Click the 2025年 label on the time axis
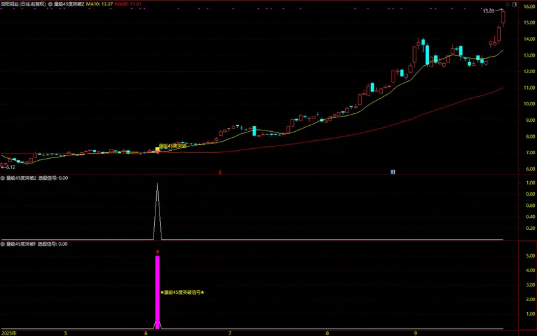Image resolution: width=537 pixels, height=336 pixels. coord(9,333)
